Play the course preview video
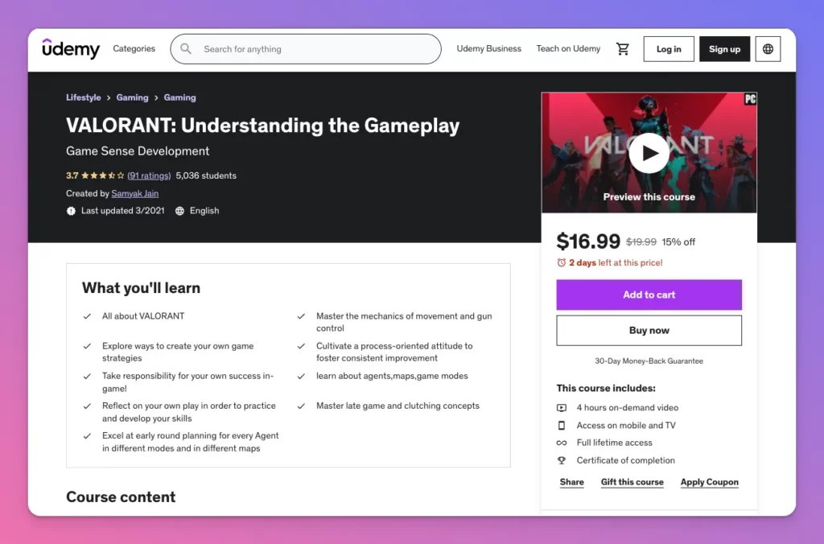Image resolution: width=824 pixels, height=544 pixels. (x=649, y=152)
